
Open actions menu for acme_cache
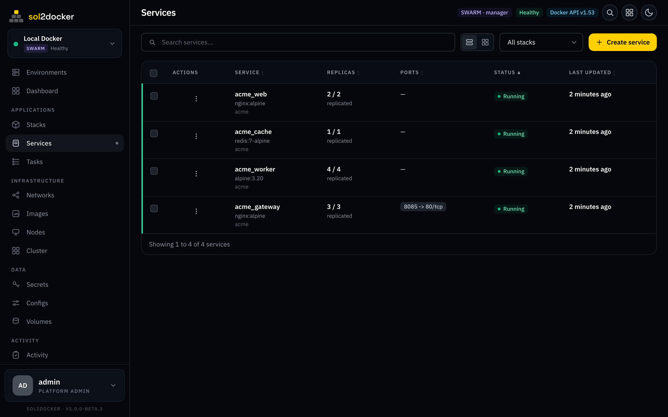196,136
